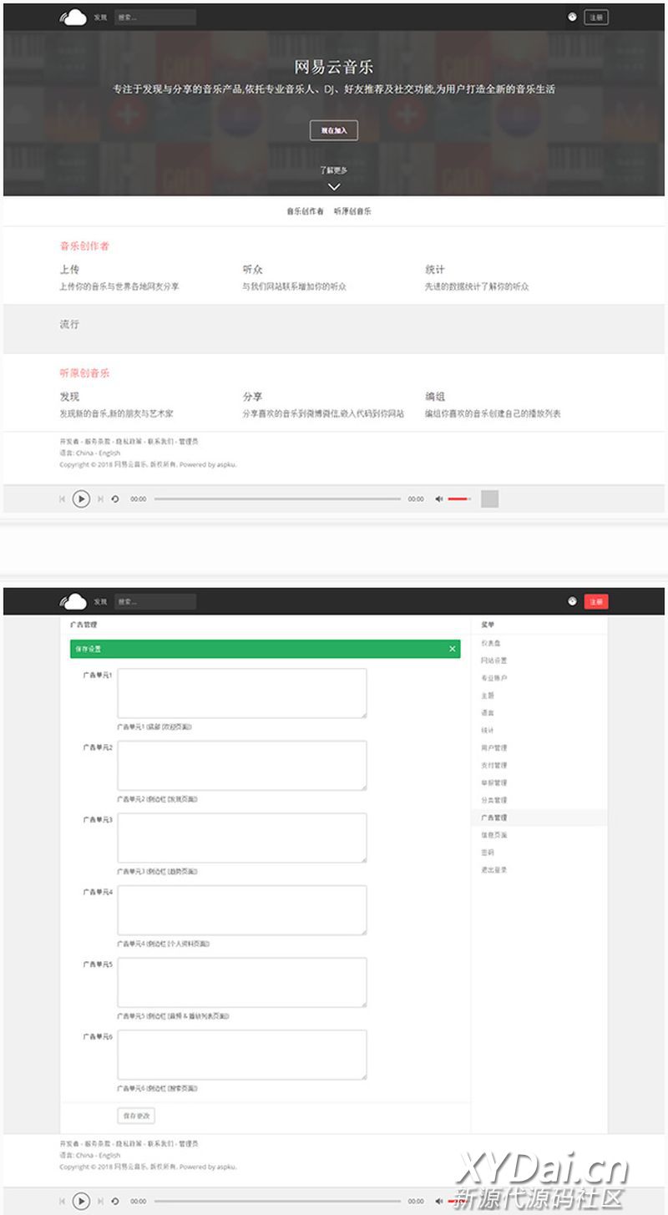
Task: Click into the 广告单元4 text area
Action: tap(242, 910)
